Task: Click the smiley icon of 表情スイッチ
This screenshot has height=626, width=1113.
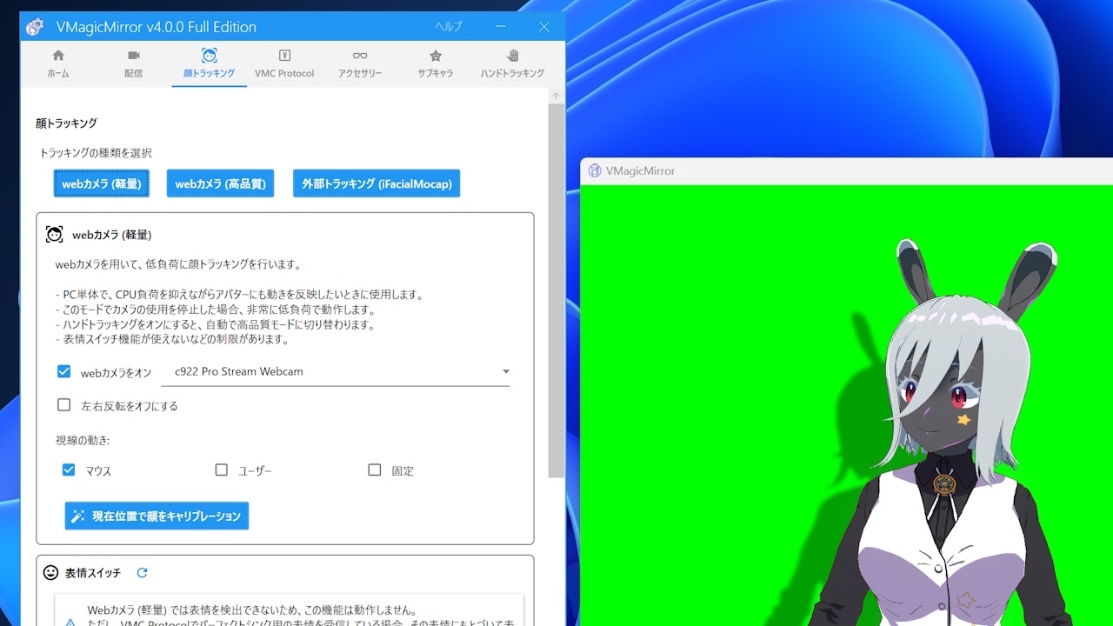Action: click(x=51, y=572)
